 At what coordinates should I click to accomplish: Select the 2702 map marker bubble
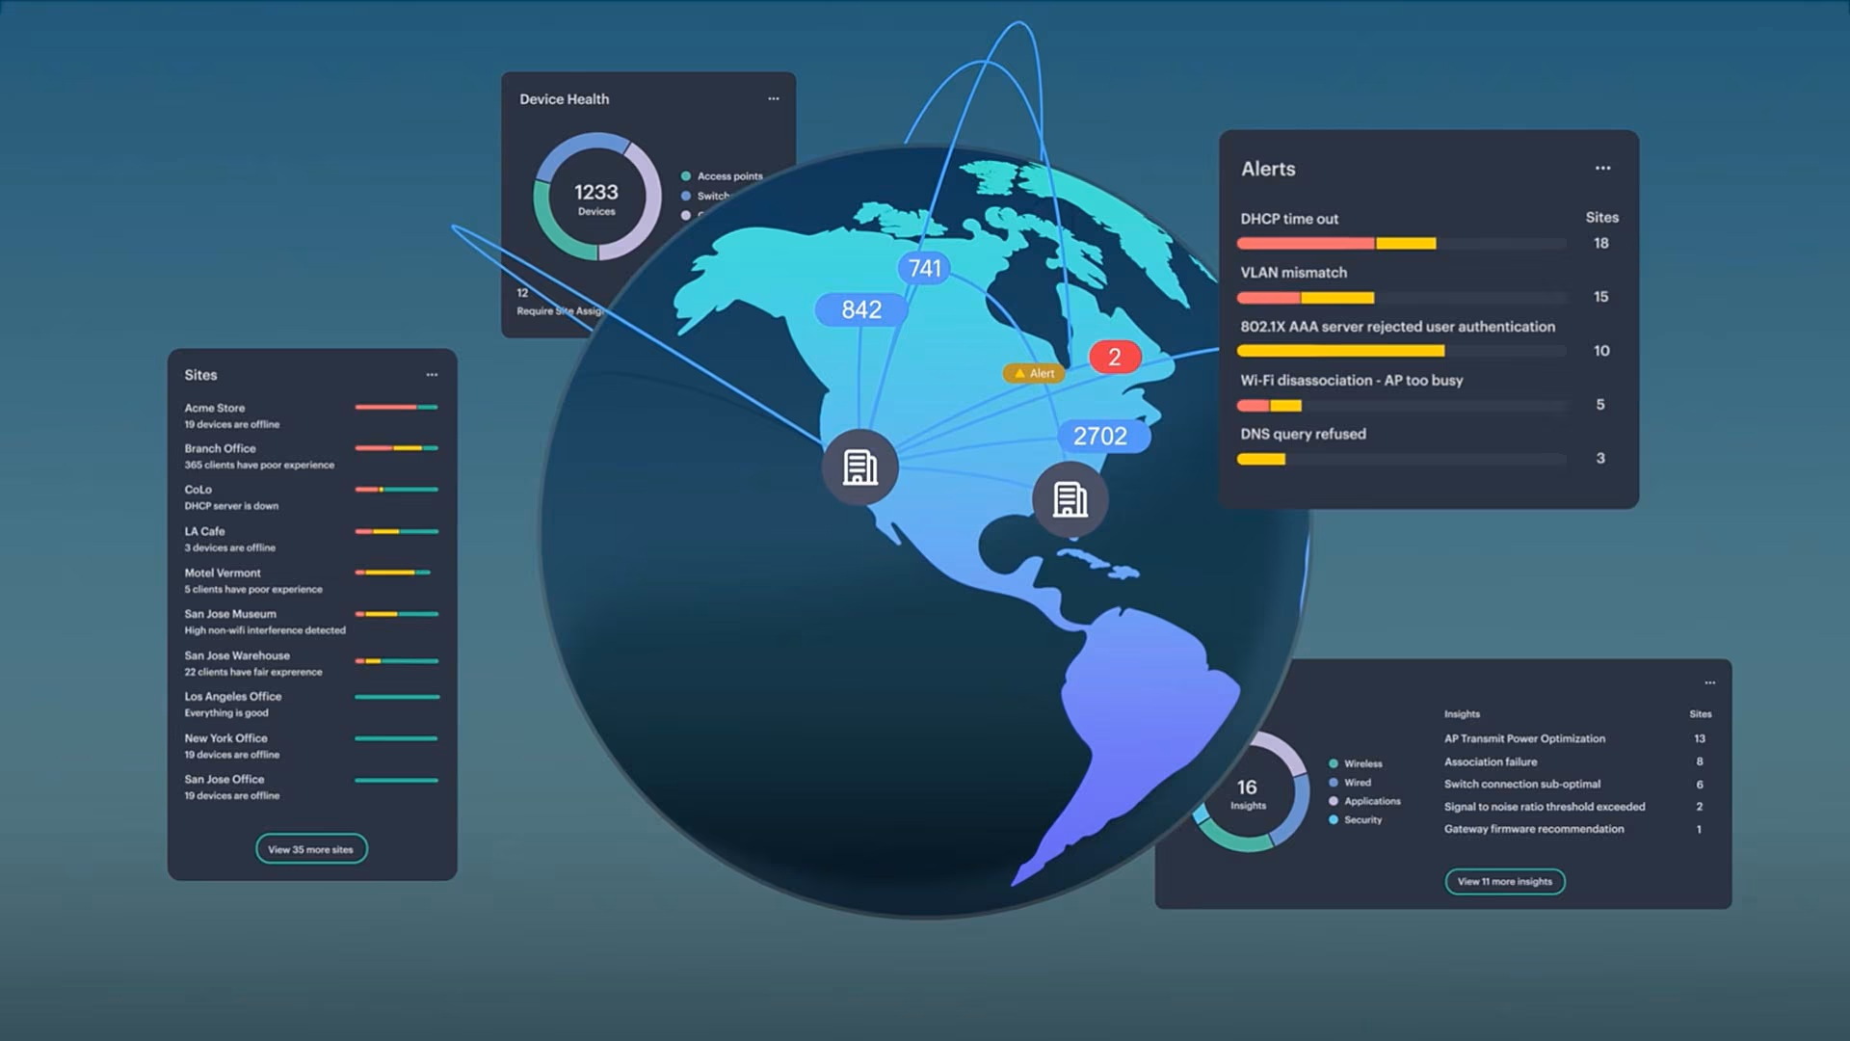(1100, 436)
